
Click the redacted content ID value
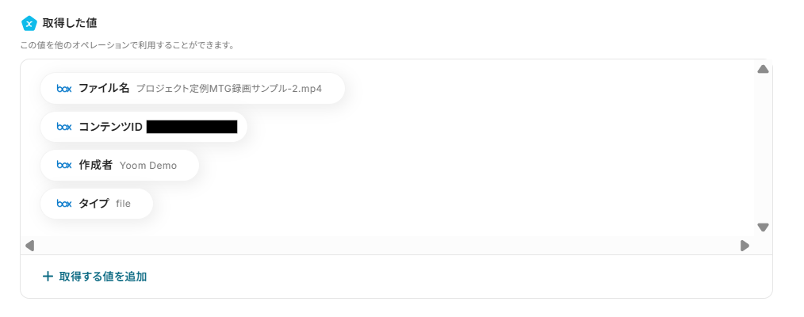[x=192, y=127]
